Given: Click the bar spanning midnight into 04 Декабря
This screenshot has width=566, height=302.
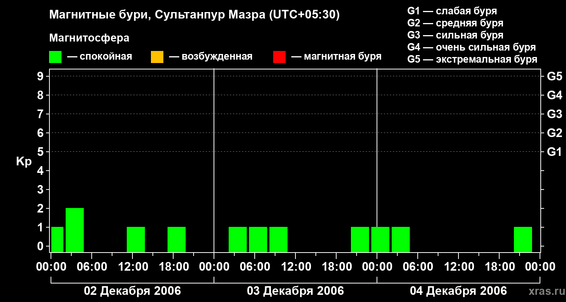Looking at the screenshot, I should coord(380,239).
